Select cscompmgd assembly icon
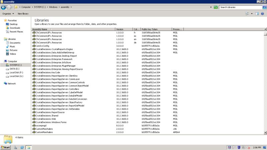The image size is (267, 150). tap(34, 126)
